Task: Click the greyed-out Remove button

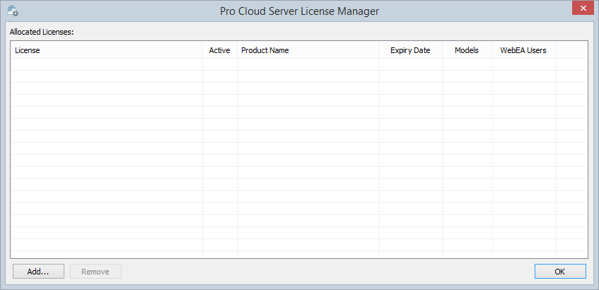Action: coord(95,272)
